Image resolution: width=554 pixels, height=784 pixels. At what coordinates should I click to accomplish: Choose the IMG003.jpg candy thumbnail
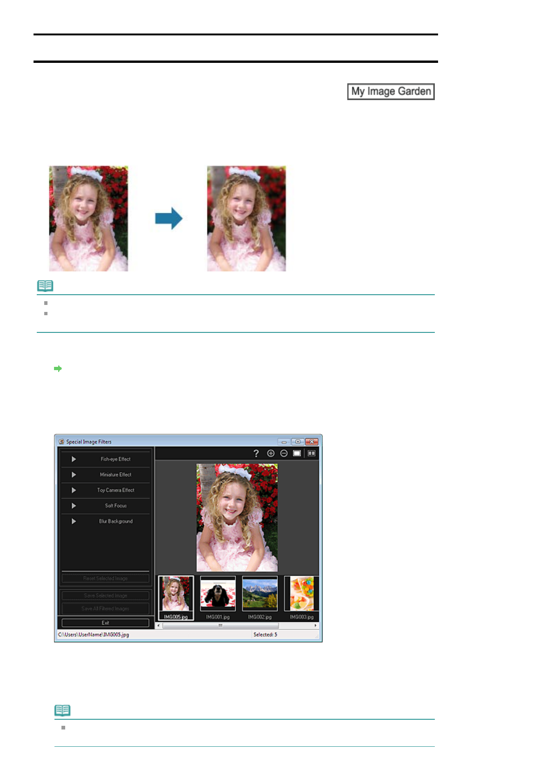[x=302, y=594]
